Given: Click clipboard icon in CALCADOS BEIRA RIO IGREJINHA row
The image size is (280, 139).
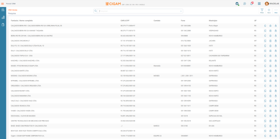Looking at the screenshot, I should (270, 26).
